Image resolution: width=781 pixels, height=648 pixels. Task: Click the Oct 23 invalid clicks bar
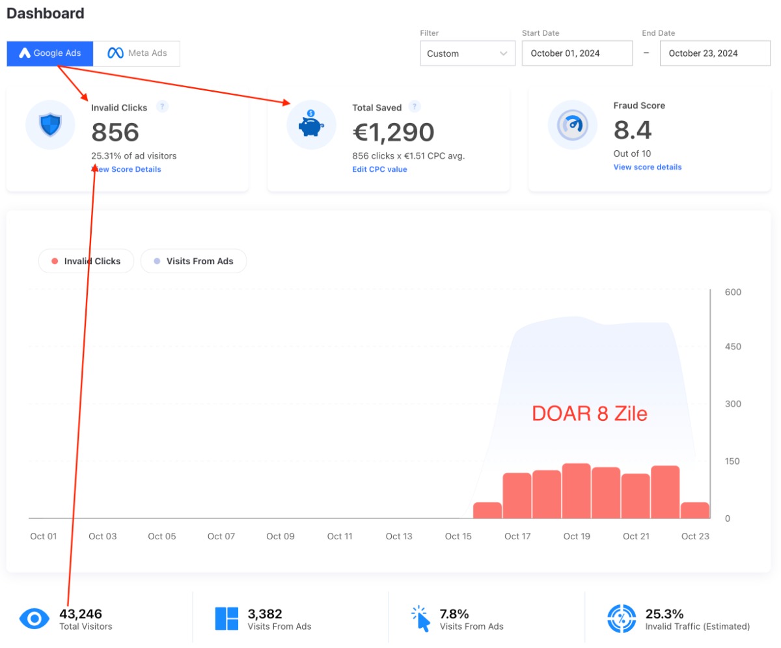point(694,511)
